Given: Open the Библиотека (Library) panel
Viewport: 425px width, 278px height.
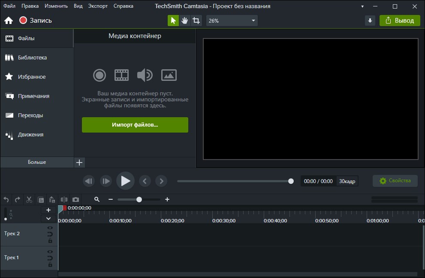Looking at the screenshot, I should pyautogui.click(x=33, y=57).
